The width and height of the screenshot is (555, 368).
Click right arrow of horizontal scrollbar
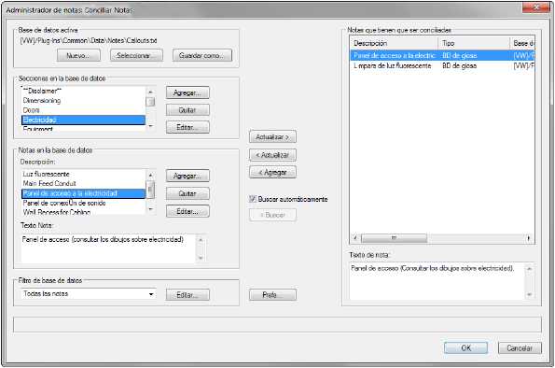click(529, 238)
